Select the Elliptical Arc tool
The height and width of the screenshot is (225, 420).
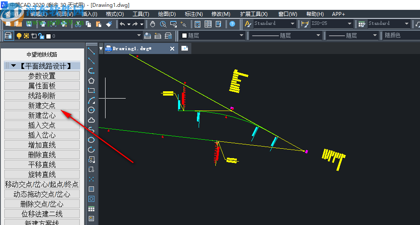pyautogui.click(x=91, y=150)
